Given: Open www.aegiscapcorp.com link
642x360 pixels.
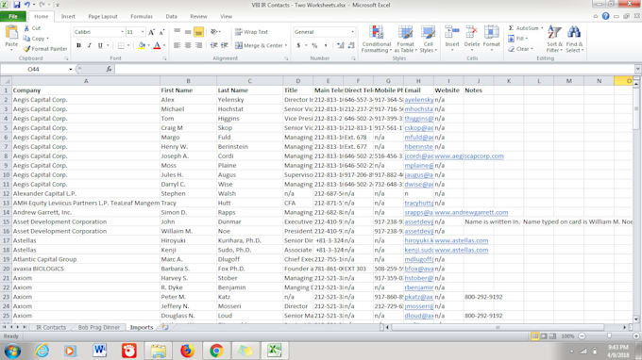Looking at the screenshot, I should (469, 156).
